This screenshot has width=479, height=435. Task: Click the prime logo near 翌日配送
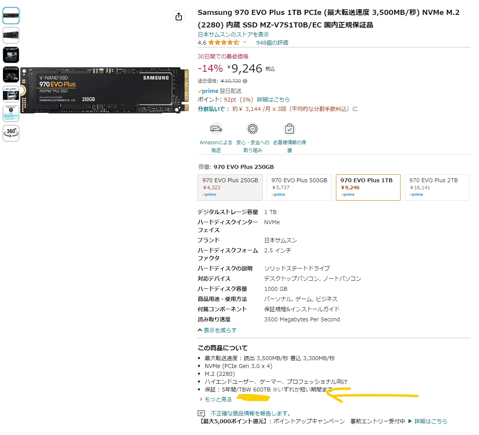(x=208, y=91)
